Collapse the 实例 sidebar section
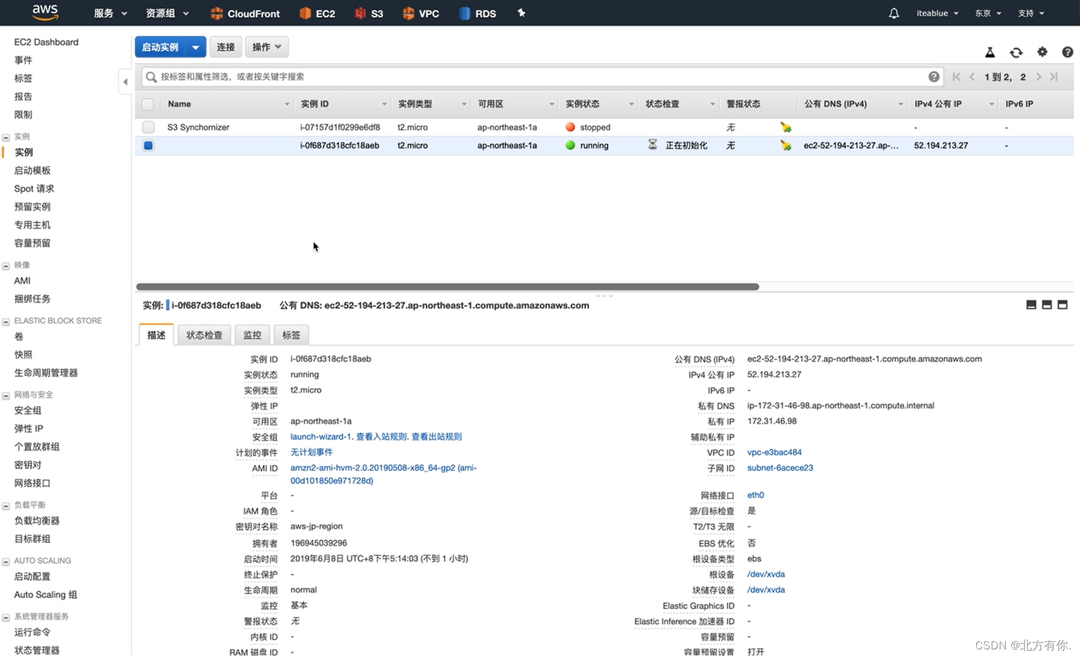The height and width of the screenshot is (657, 1080). coord(6,137)
